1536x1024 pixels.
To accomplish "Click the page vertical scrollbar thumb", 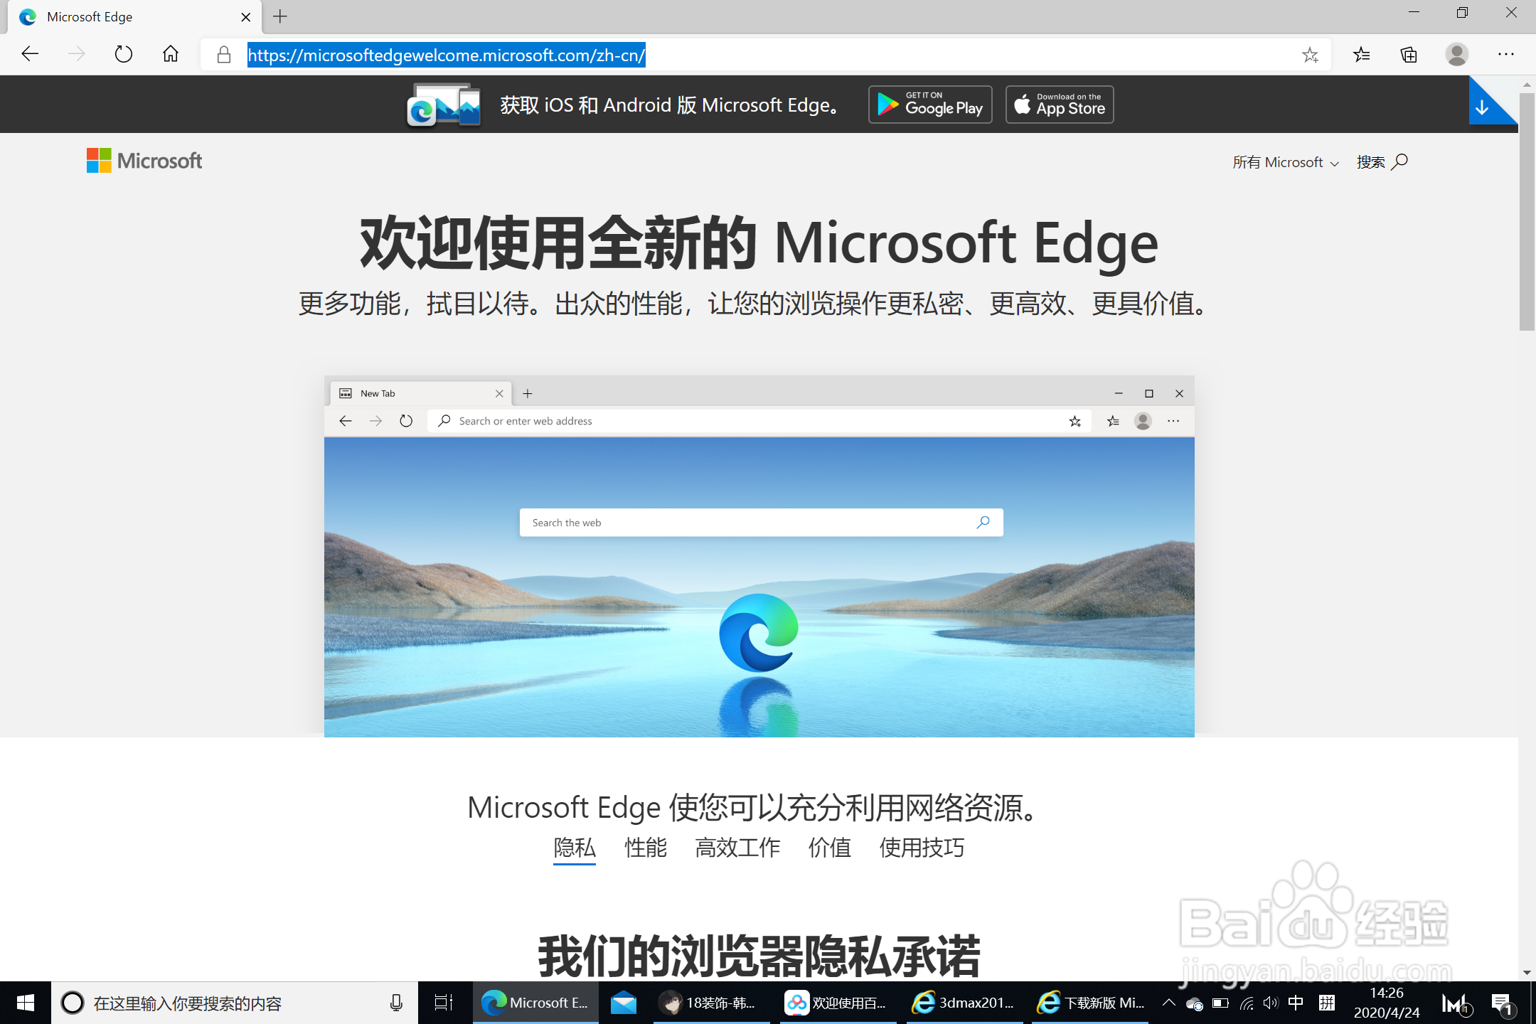I will tap(1526, 213).
